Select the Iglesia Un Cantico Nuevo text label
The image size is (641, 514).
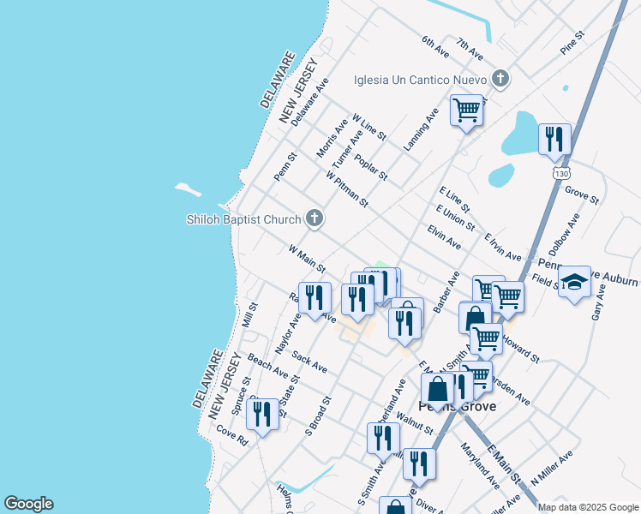[420, 81]
